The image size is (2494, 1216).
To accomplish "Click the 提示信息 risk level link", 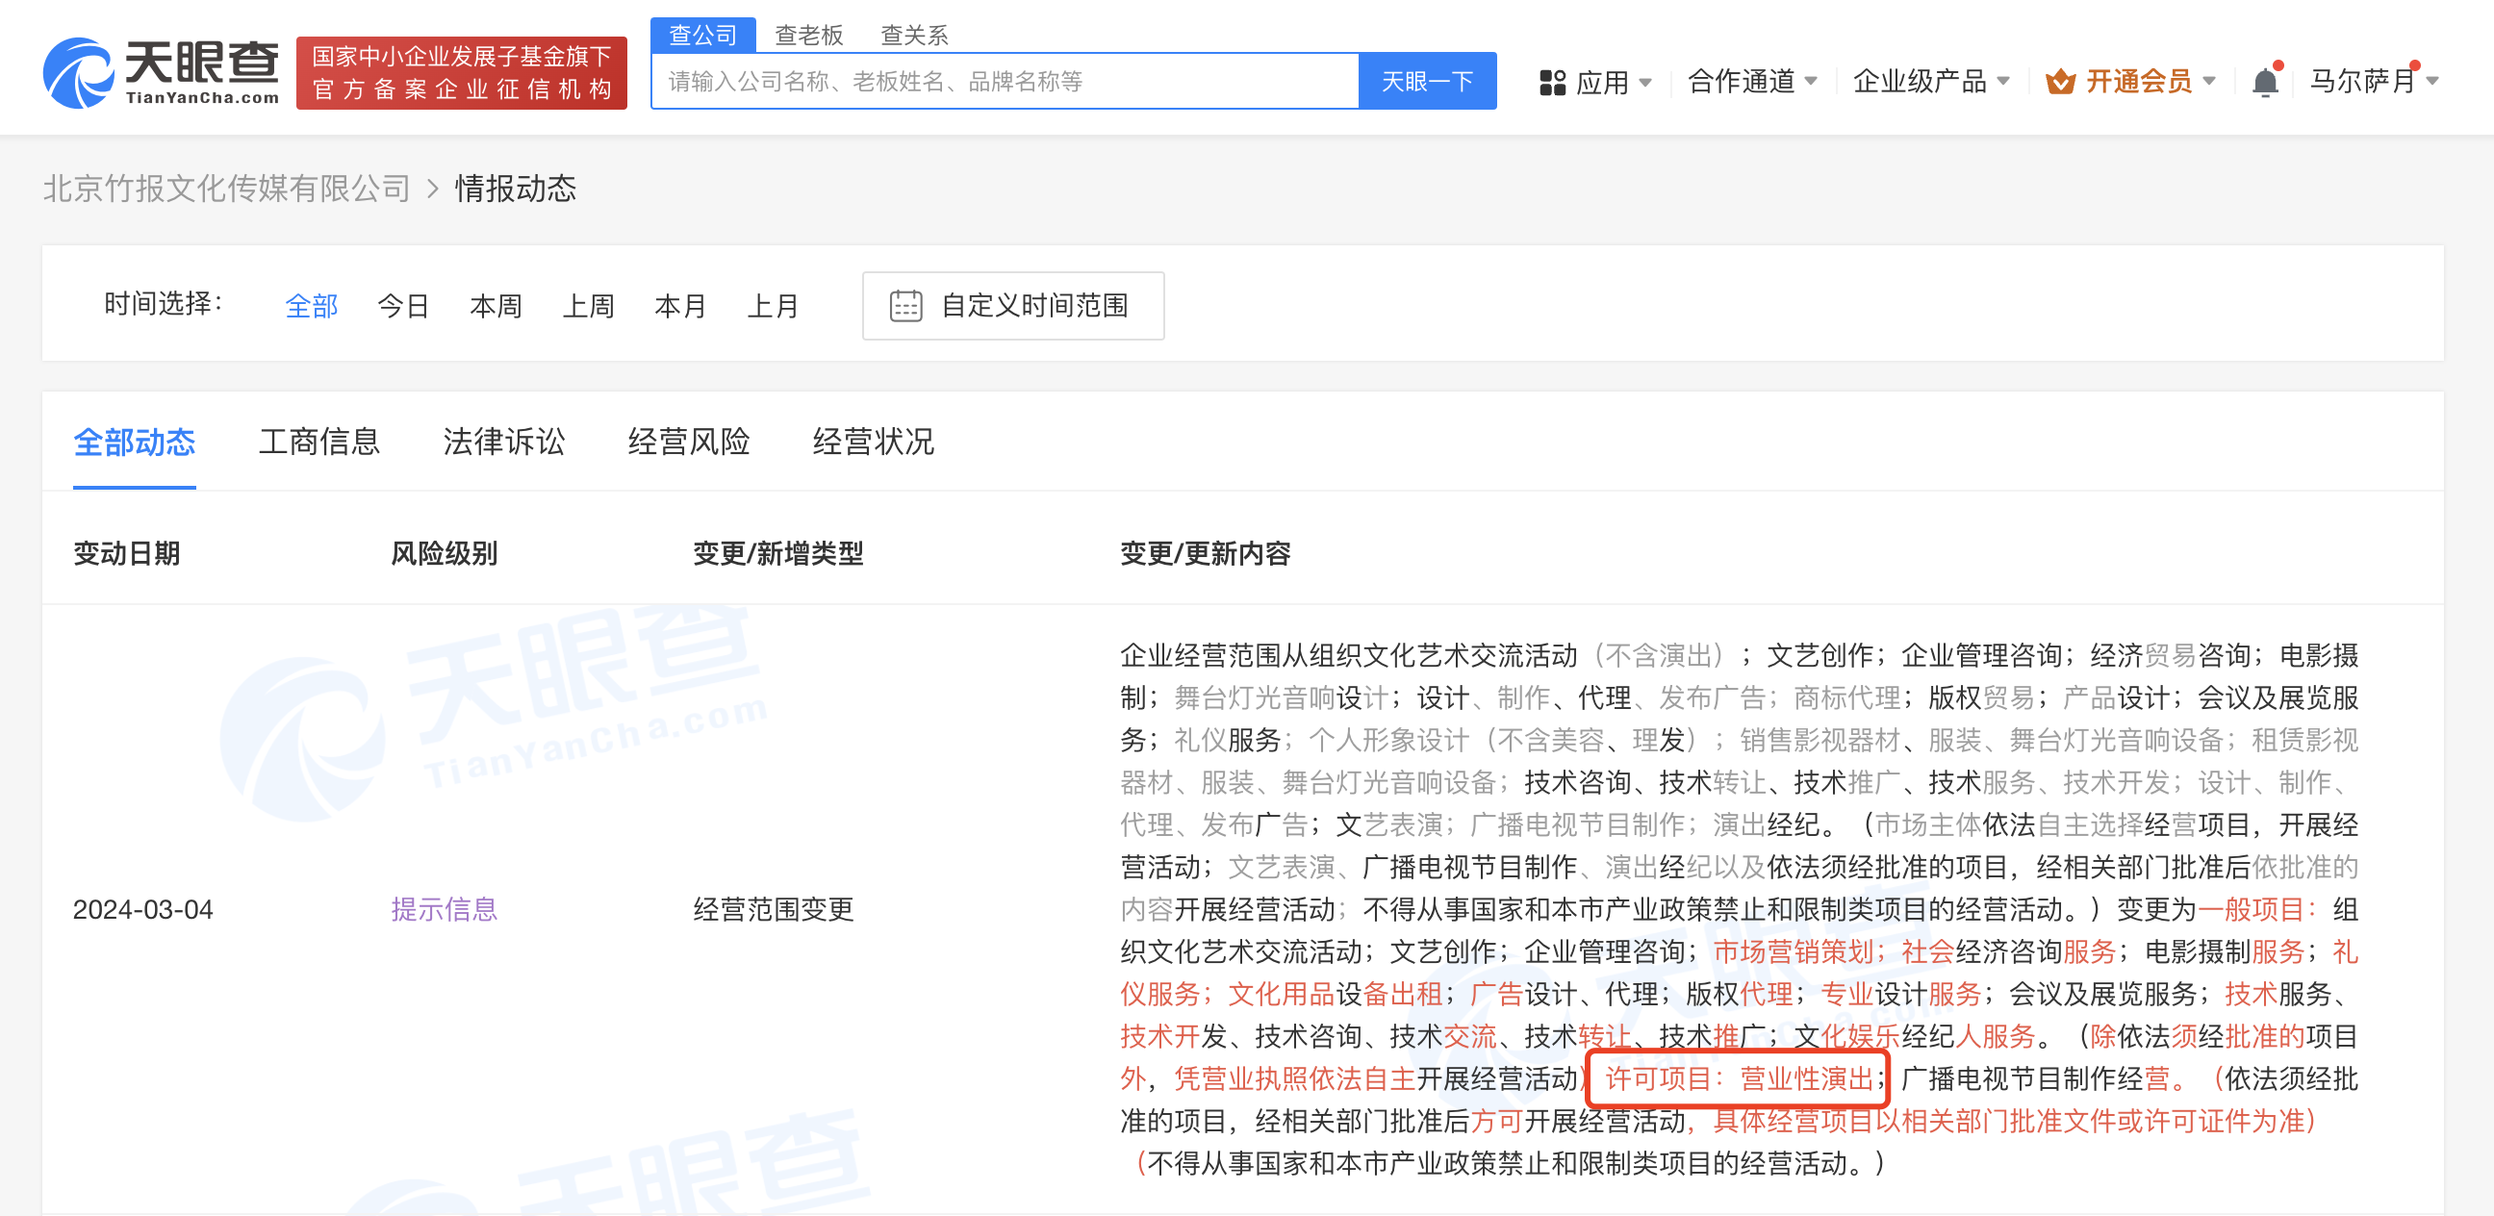I will 444,909.
